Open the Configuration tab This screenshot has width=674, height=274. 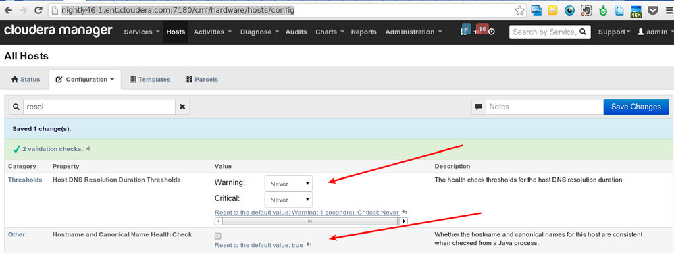click(x=85, y=80)
